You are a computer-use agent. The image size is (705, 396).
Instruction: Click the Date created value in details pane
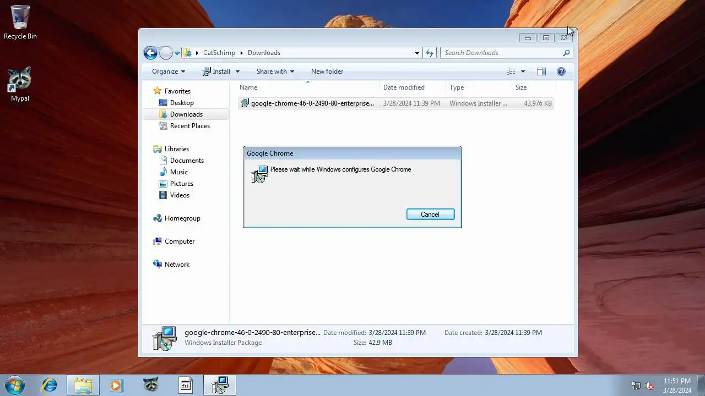pos(513,333)
